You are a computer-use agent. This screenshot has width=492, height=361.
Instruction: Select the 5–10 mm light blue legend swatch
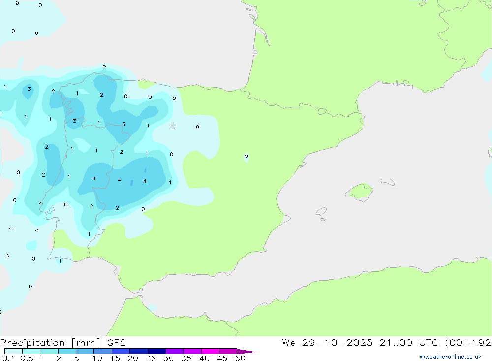(x=85, y=351)
